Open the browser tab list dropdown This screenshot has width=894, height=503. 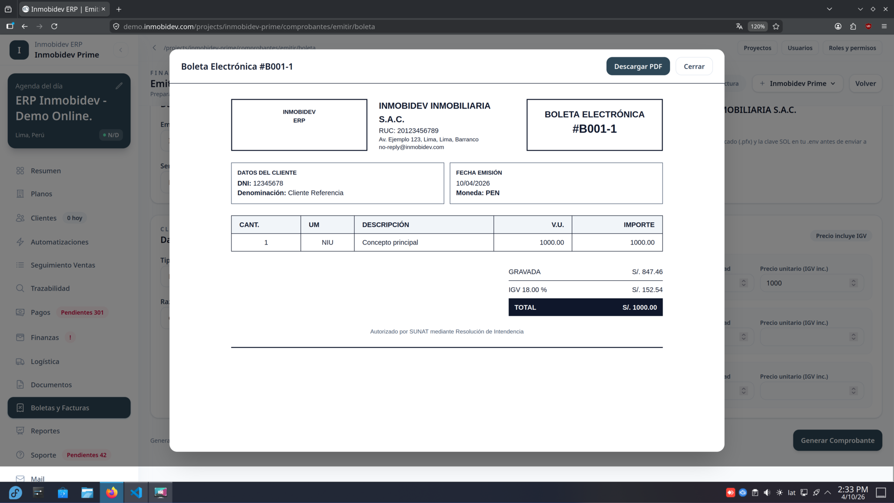coord(829,9)
